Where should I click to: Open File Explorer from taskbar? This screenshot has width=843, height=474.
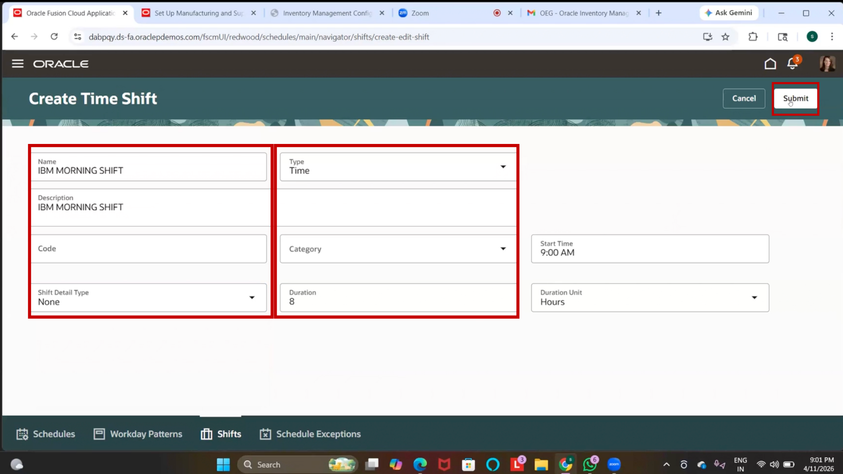tap(541, 464)
